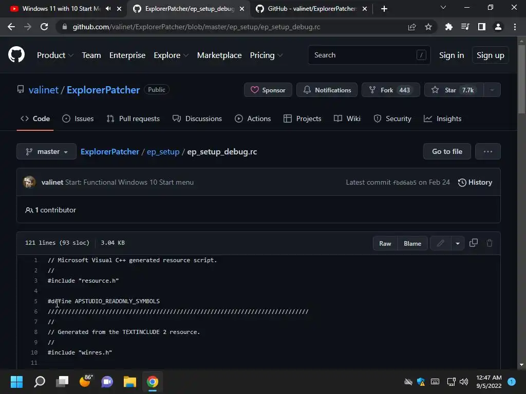Mute the Windows 11 tab audio icon
Viewport: 526px width, 394px height.
(x=108, y=9)
